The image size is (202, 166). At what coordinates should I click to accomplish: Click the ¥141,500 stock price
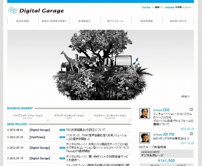pyautogui.click(x=166, y=161)
